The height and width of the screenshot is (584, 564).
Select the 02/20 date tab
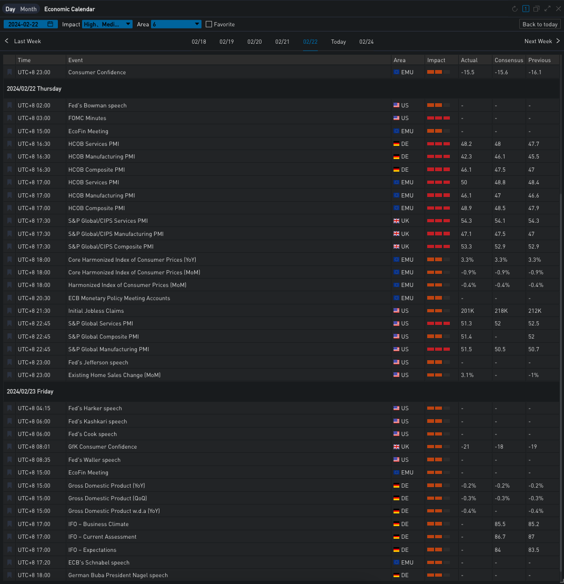coord(255,42)
